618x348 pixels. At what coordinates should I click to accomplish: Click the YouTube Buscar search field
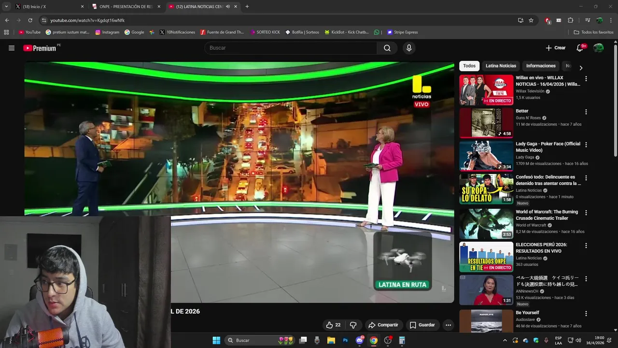tap(291, 48)
